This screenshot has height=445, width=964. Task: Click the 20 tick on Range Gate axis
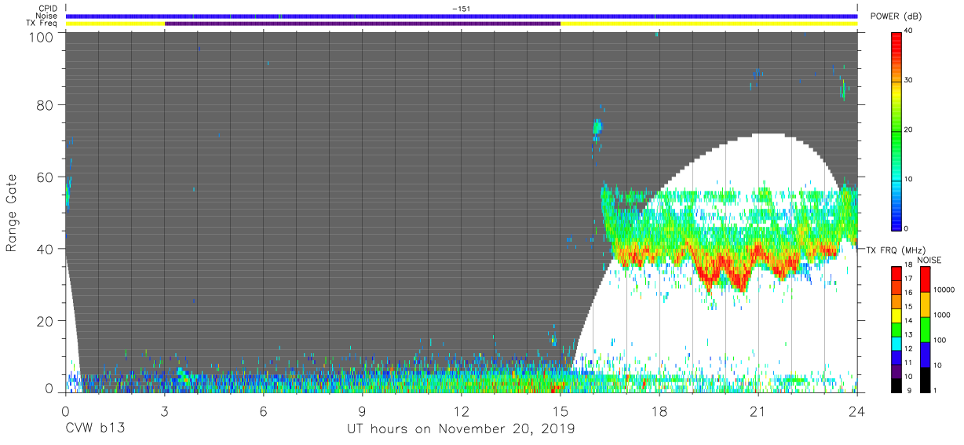[46, 320]
